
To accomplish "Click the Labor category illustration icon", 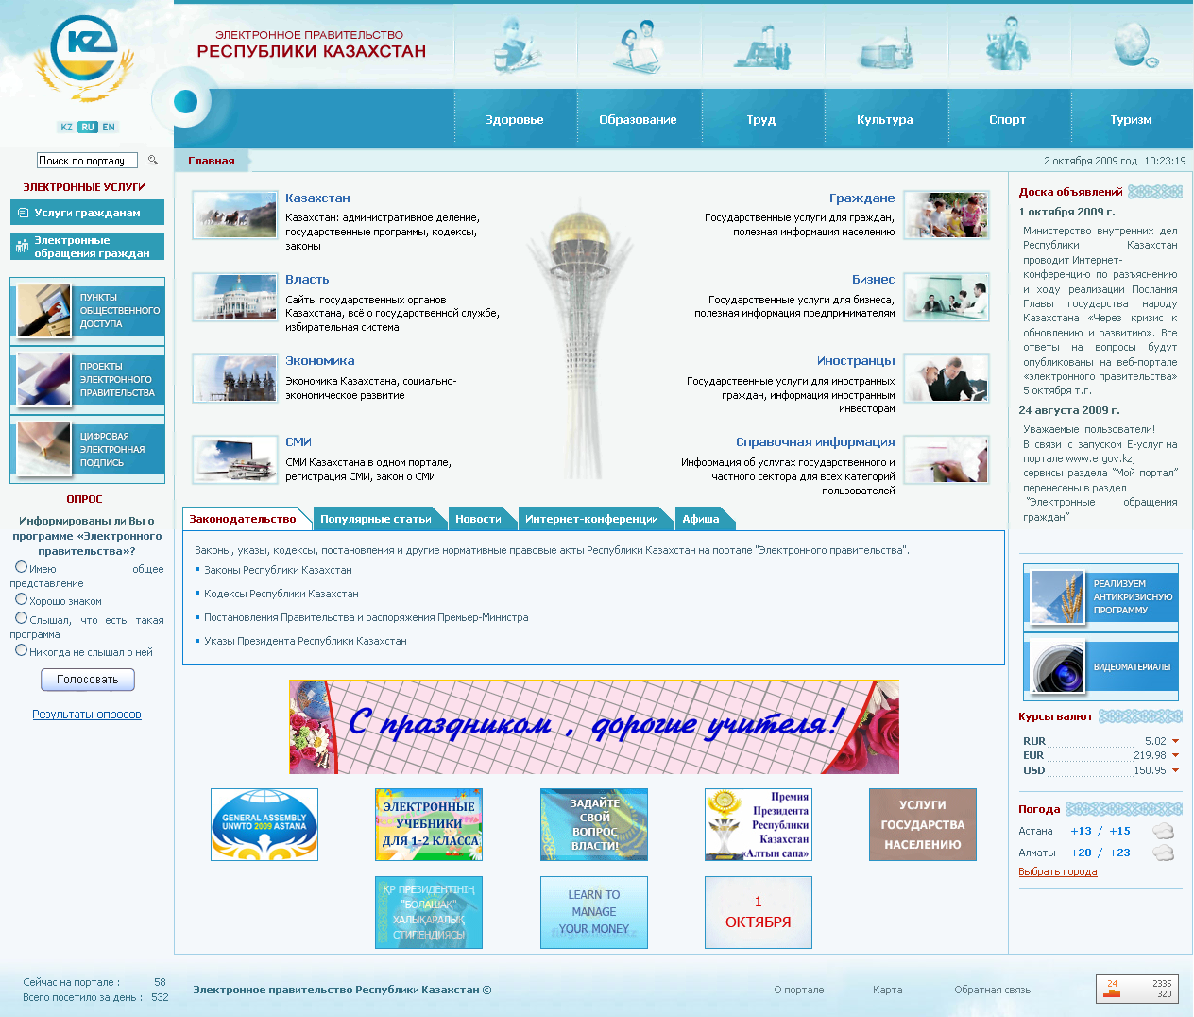I will (x=761, y=47).
